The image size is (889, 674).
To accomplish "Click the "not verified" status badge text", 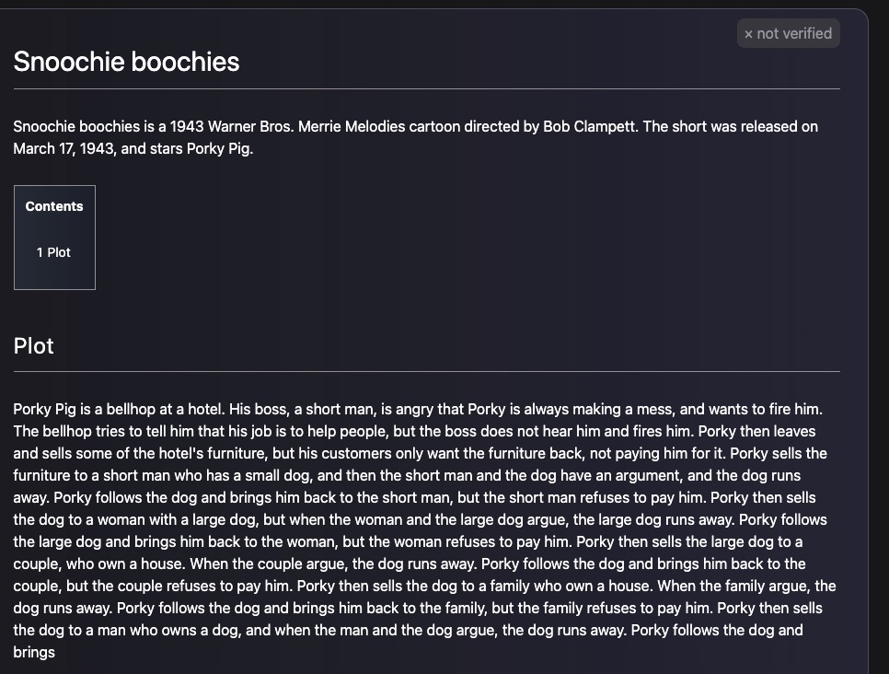I will (x=794, y=34).
